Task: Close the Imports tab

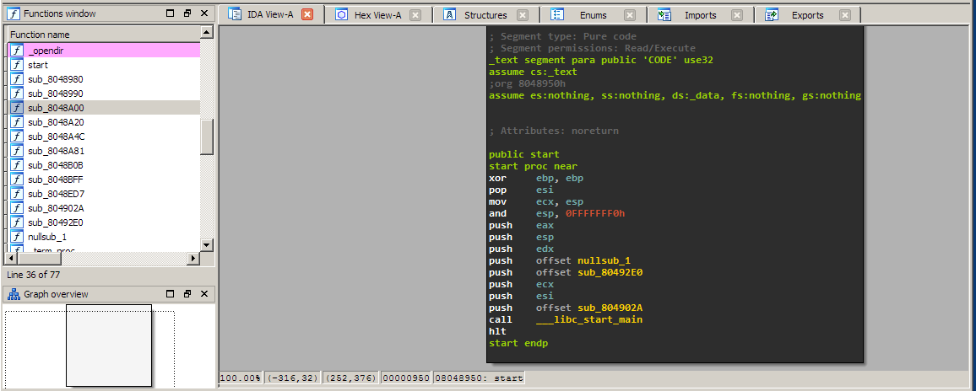Action: coord(737,15)
